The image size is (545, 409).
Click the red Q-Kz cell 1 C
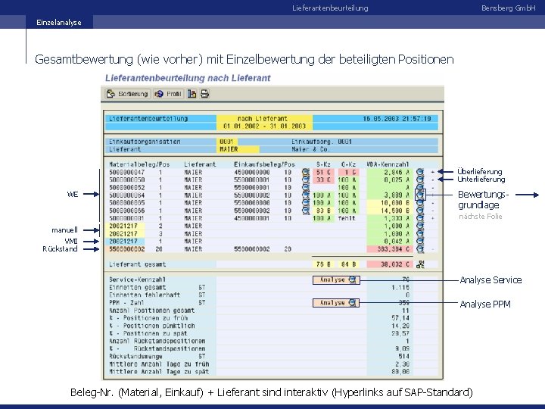[349, 172]
